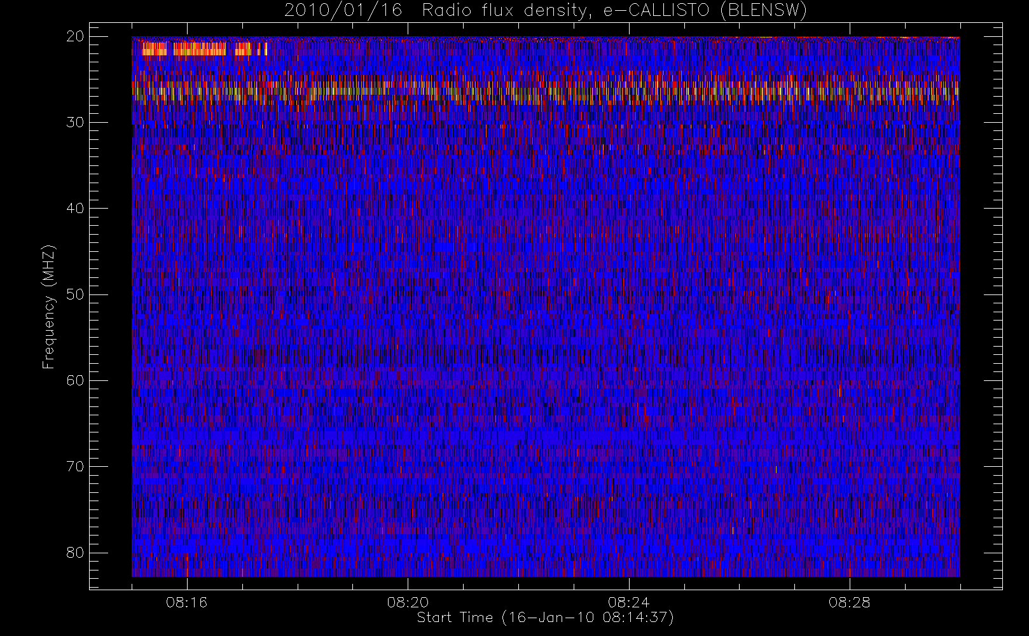
Task: Click the 'Start Time (16-Jan-10 08:14:37)' label
Action: click(545, 618)
